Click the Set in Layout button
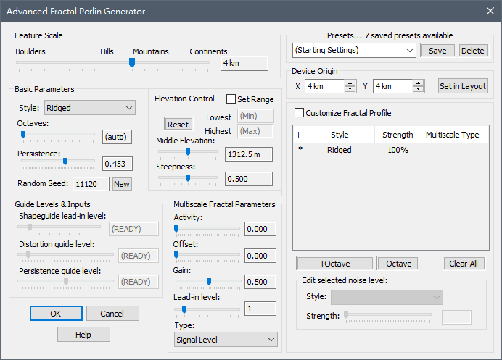The width and height of the screenshot is (502, 360). [x=463, y=86]
